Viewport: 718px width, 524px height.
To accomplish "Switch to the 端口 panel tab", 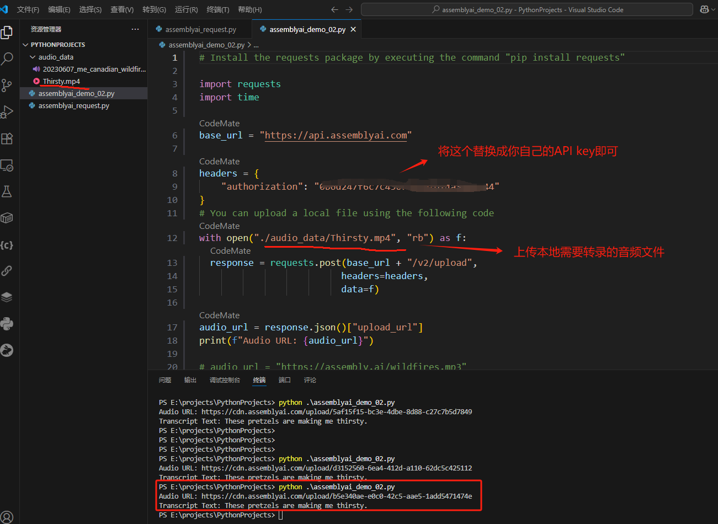I will (x=285, y=380).
